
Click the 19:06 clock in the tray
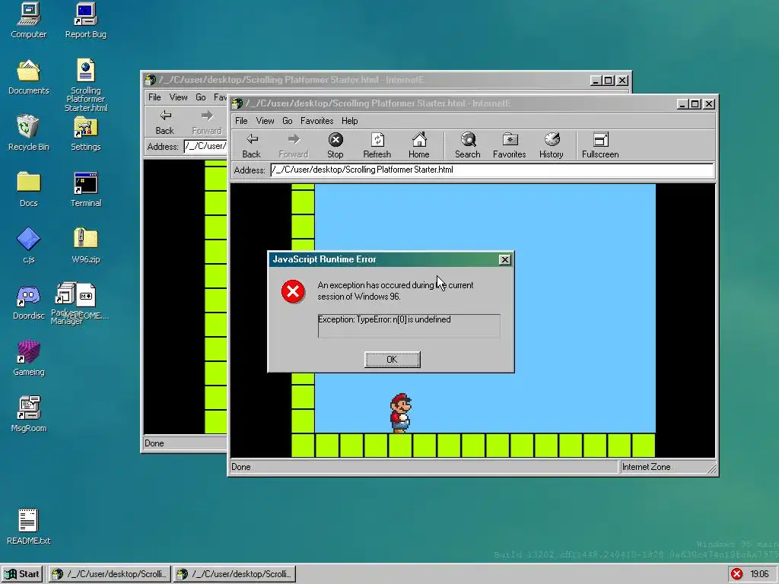point(759,574)
